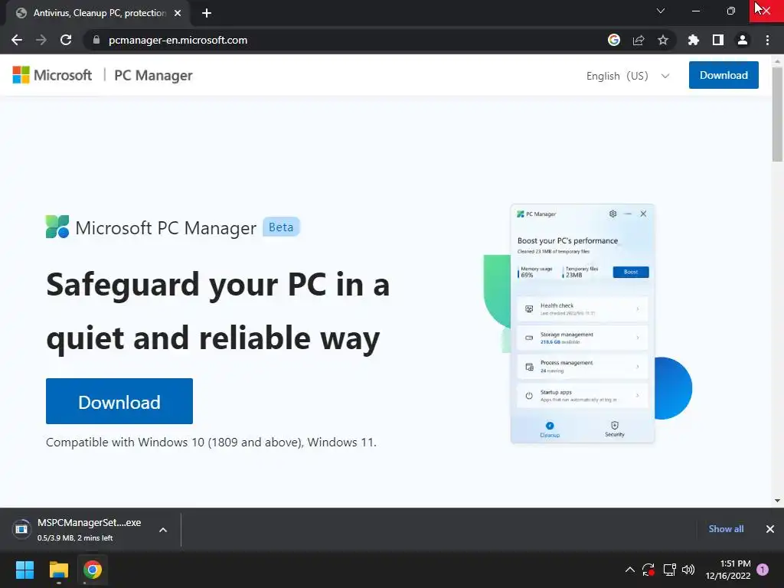The width and height of the screenshot is (784, 588).
Task: Click the MSPCManagerSet...exe download item
Action: [x=83, y=530]
